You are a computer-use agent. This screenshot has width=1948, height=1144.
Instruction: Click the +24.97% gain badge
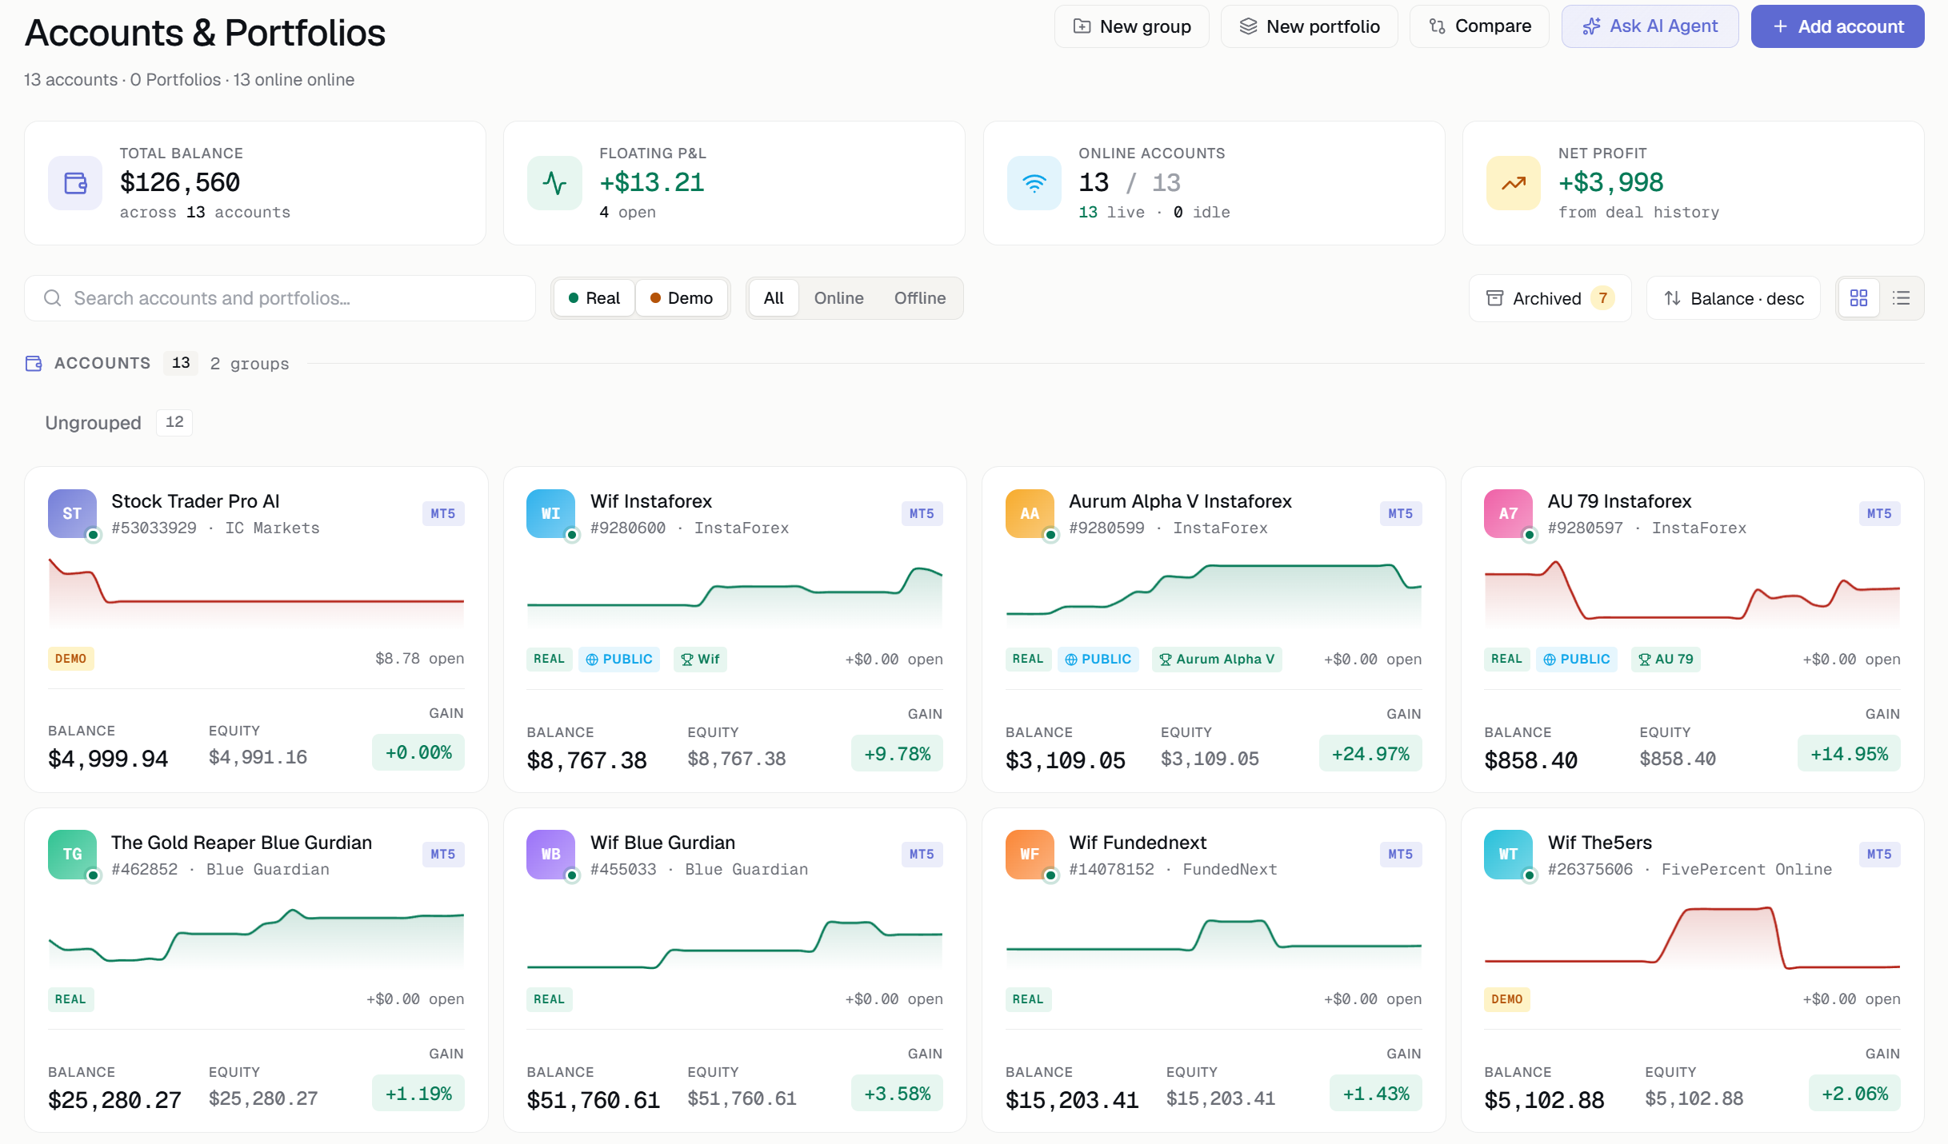1370,754
